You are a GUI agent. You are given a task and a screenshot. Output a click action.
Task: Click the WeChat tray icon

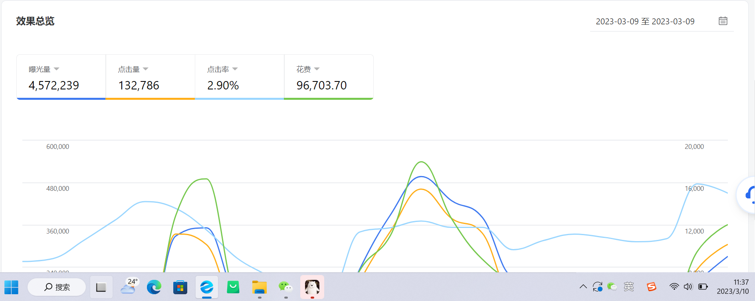[612, 287]
